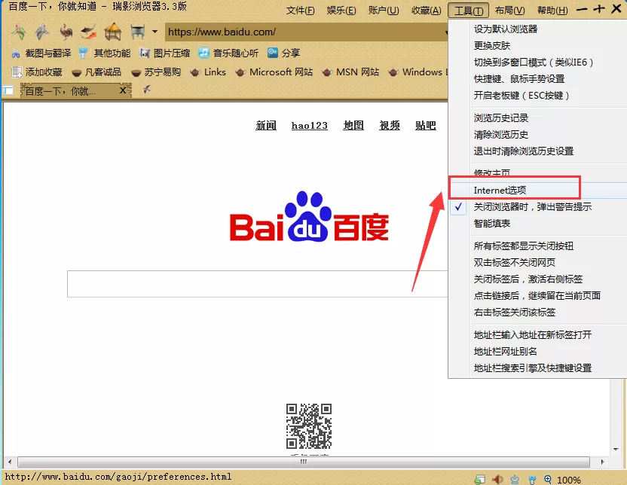Image resolution: width=627 pixels, height=485 pixels.
Task: Click the teapot icon for Links folder
Action: 195,72
